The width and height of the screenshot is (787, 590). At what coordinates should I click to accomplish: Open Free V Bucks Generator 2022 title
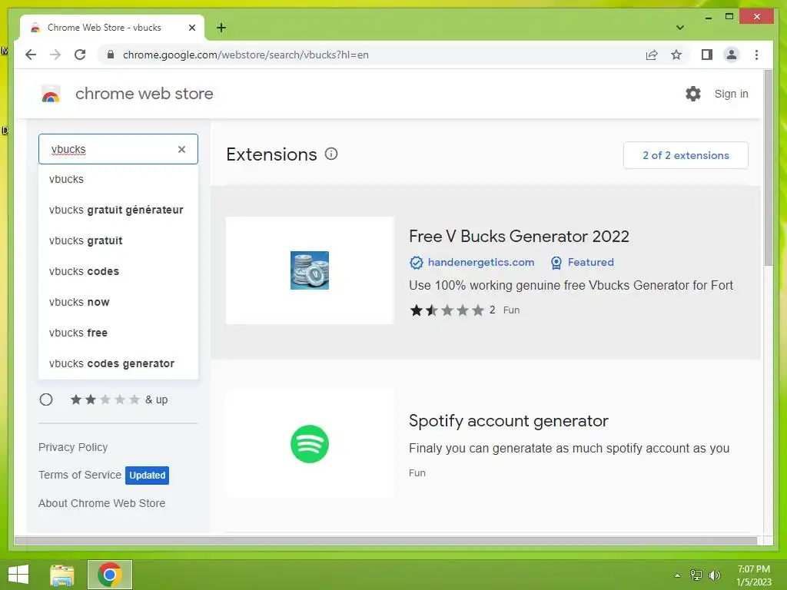[x=519, y=237]
